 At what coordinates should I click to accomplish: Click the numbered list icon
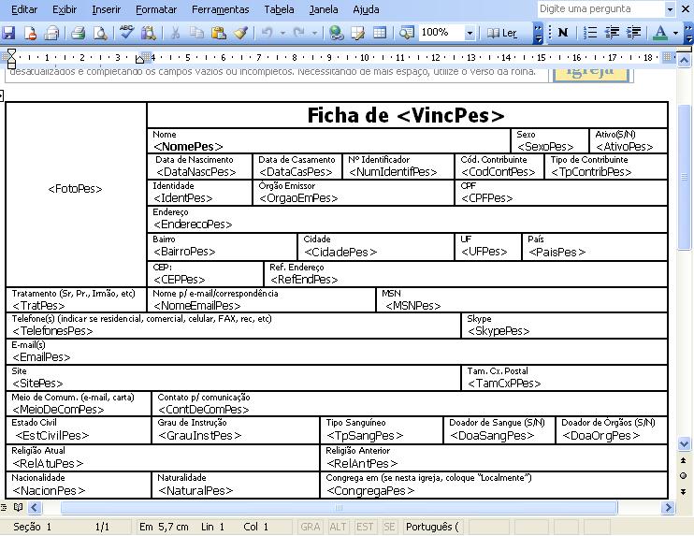pyautogui.click(x=590, y=33)
